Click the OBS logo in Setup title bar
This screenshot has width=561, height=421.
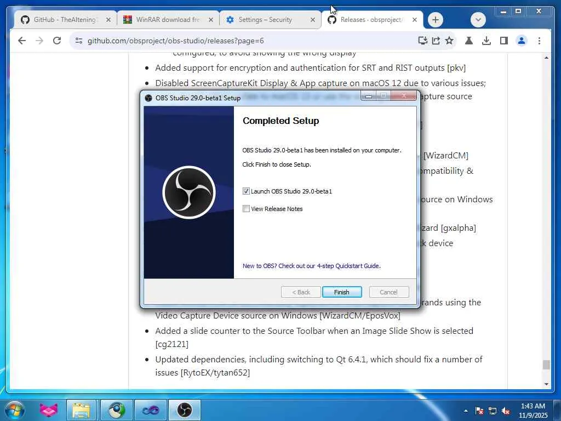click(x=148, y=98)
